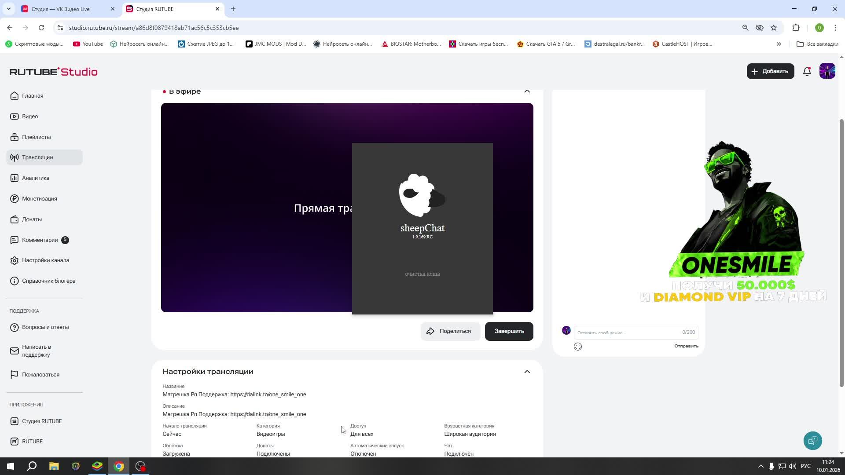The height and width of the screenshot is (475, 845).
Task: Click the user avatar in header
Action: tap(827, 71)
